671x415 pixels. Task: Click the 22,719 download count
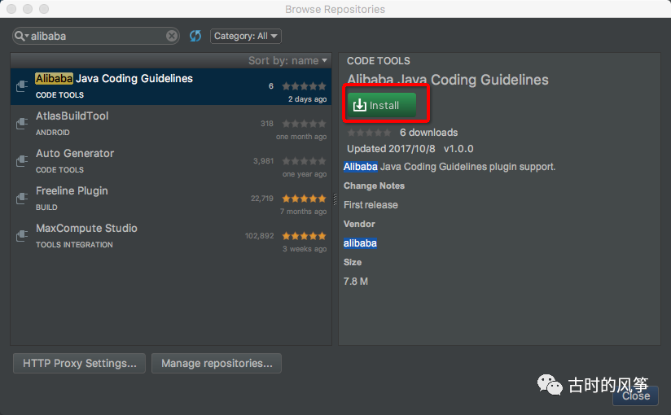click(x=262, y=199)
